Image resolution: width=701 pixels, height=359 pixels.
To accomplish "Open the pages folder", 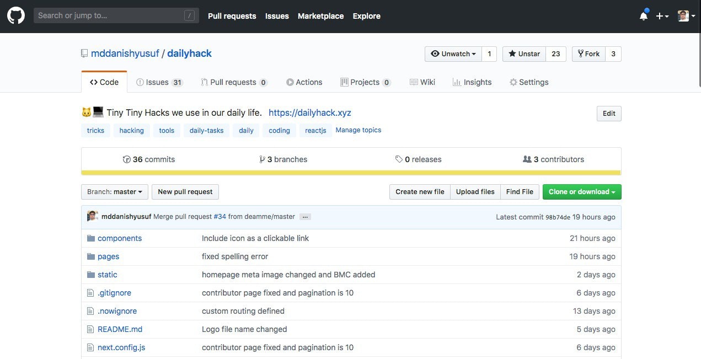I will [x=108, y=256].
